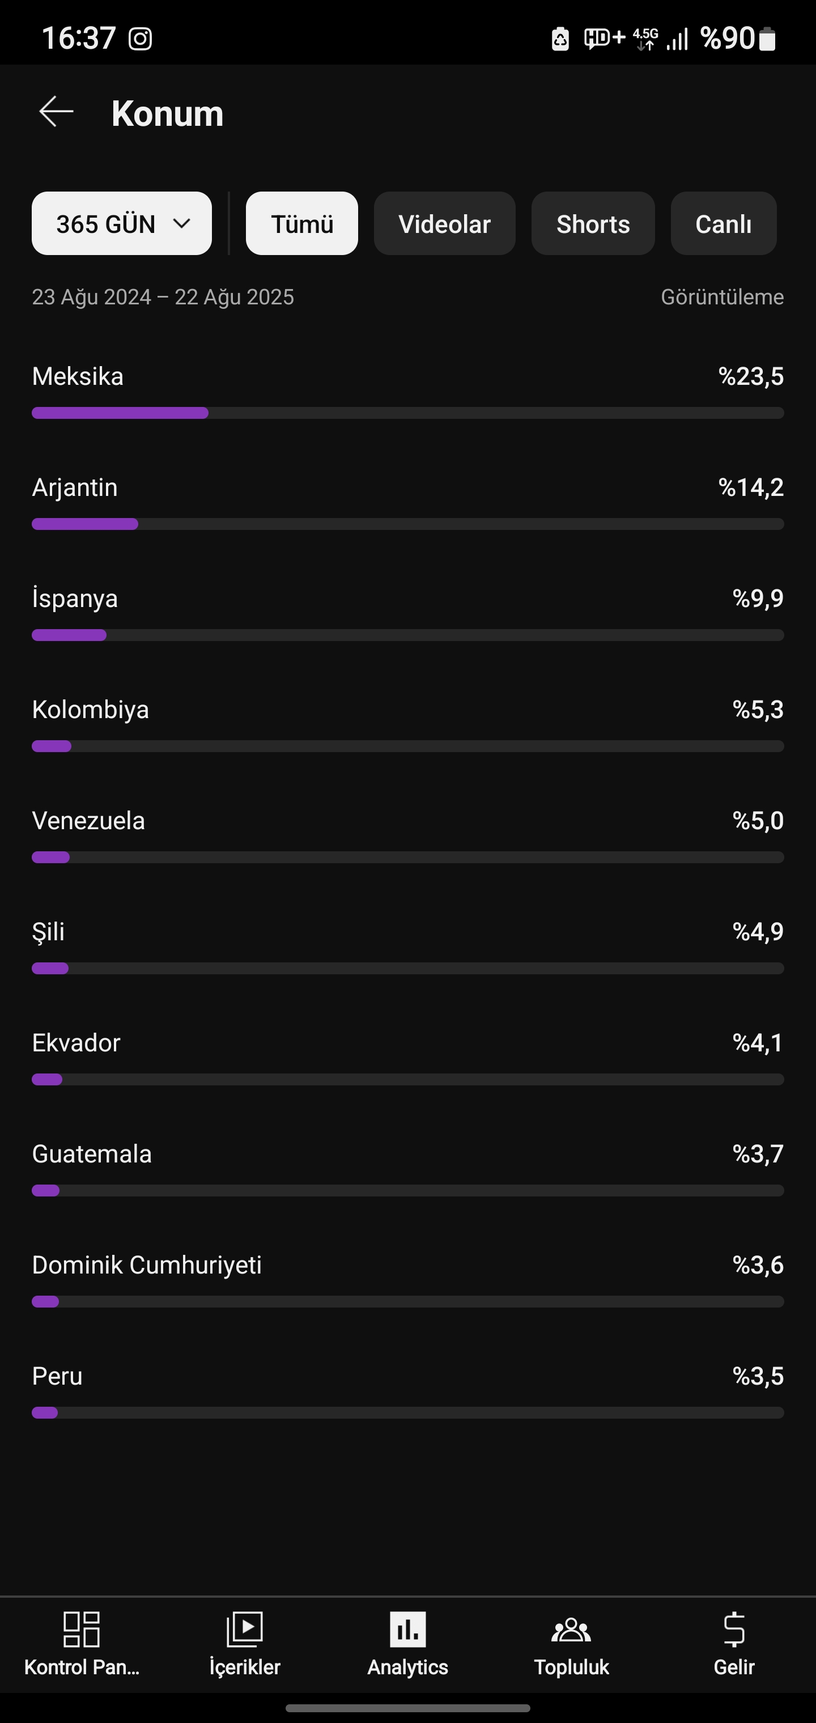Image resolution: width=816 pixels, height=1723 pixels.
Task: Tap the date range 23 Ağu 2024 text
Action: point(92,297)
